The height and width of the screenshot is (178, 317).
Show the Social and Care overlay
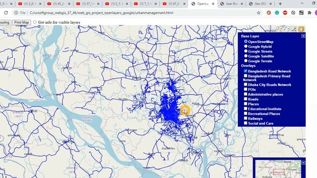tap(246, 123)
